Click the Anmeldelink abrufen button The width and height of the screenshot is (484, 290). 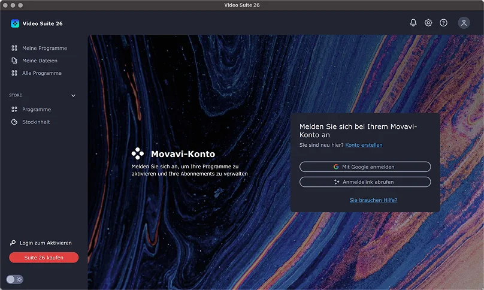click(365, 182)
